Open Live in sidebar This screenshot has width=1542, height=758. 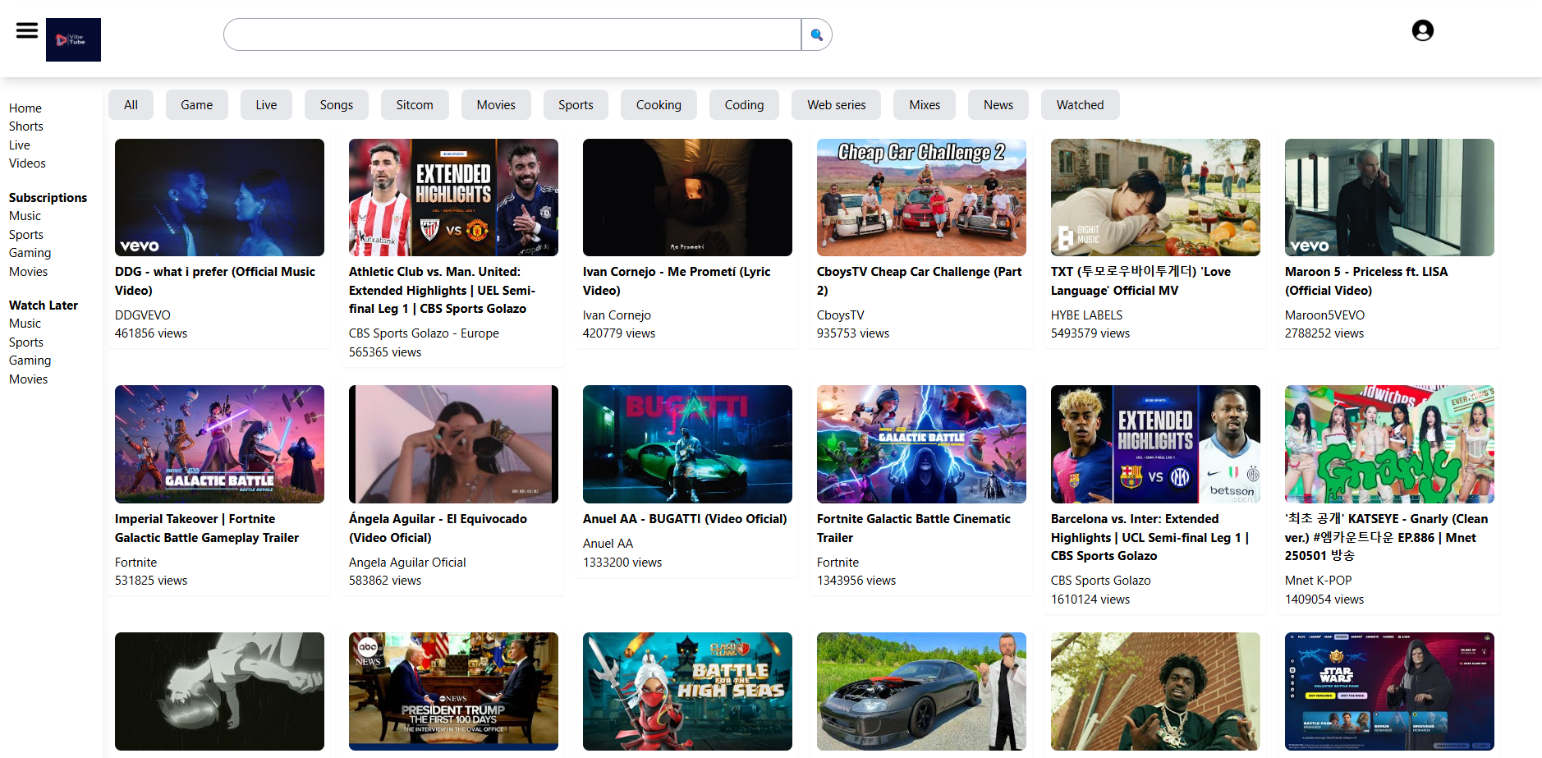click(x=20, y=145)
